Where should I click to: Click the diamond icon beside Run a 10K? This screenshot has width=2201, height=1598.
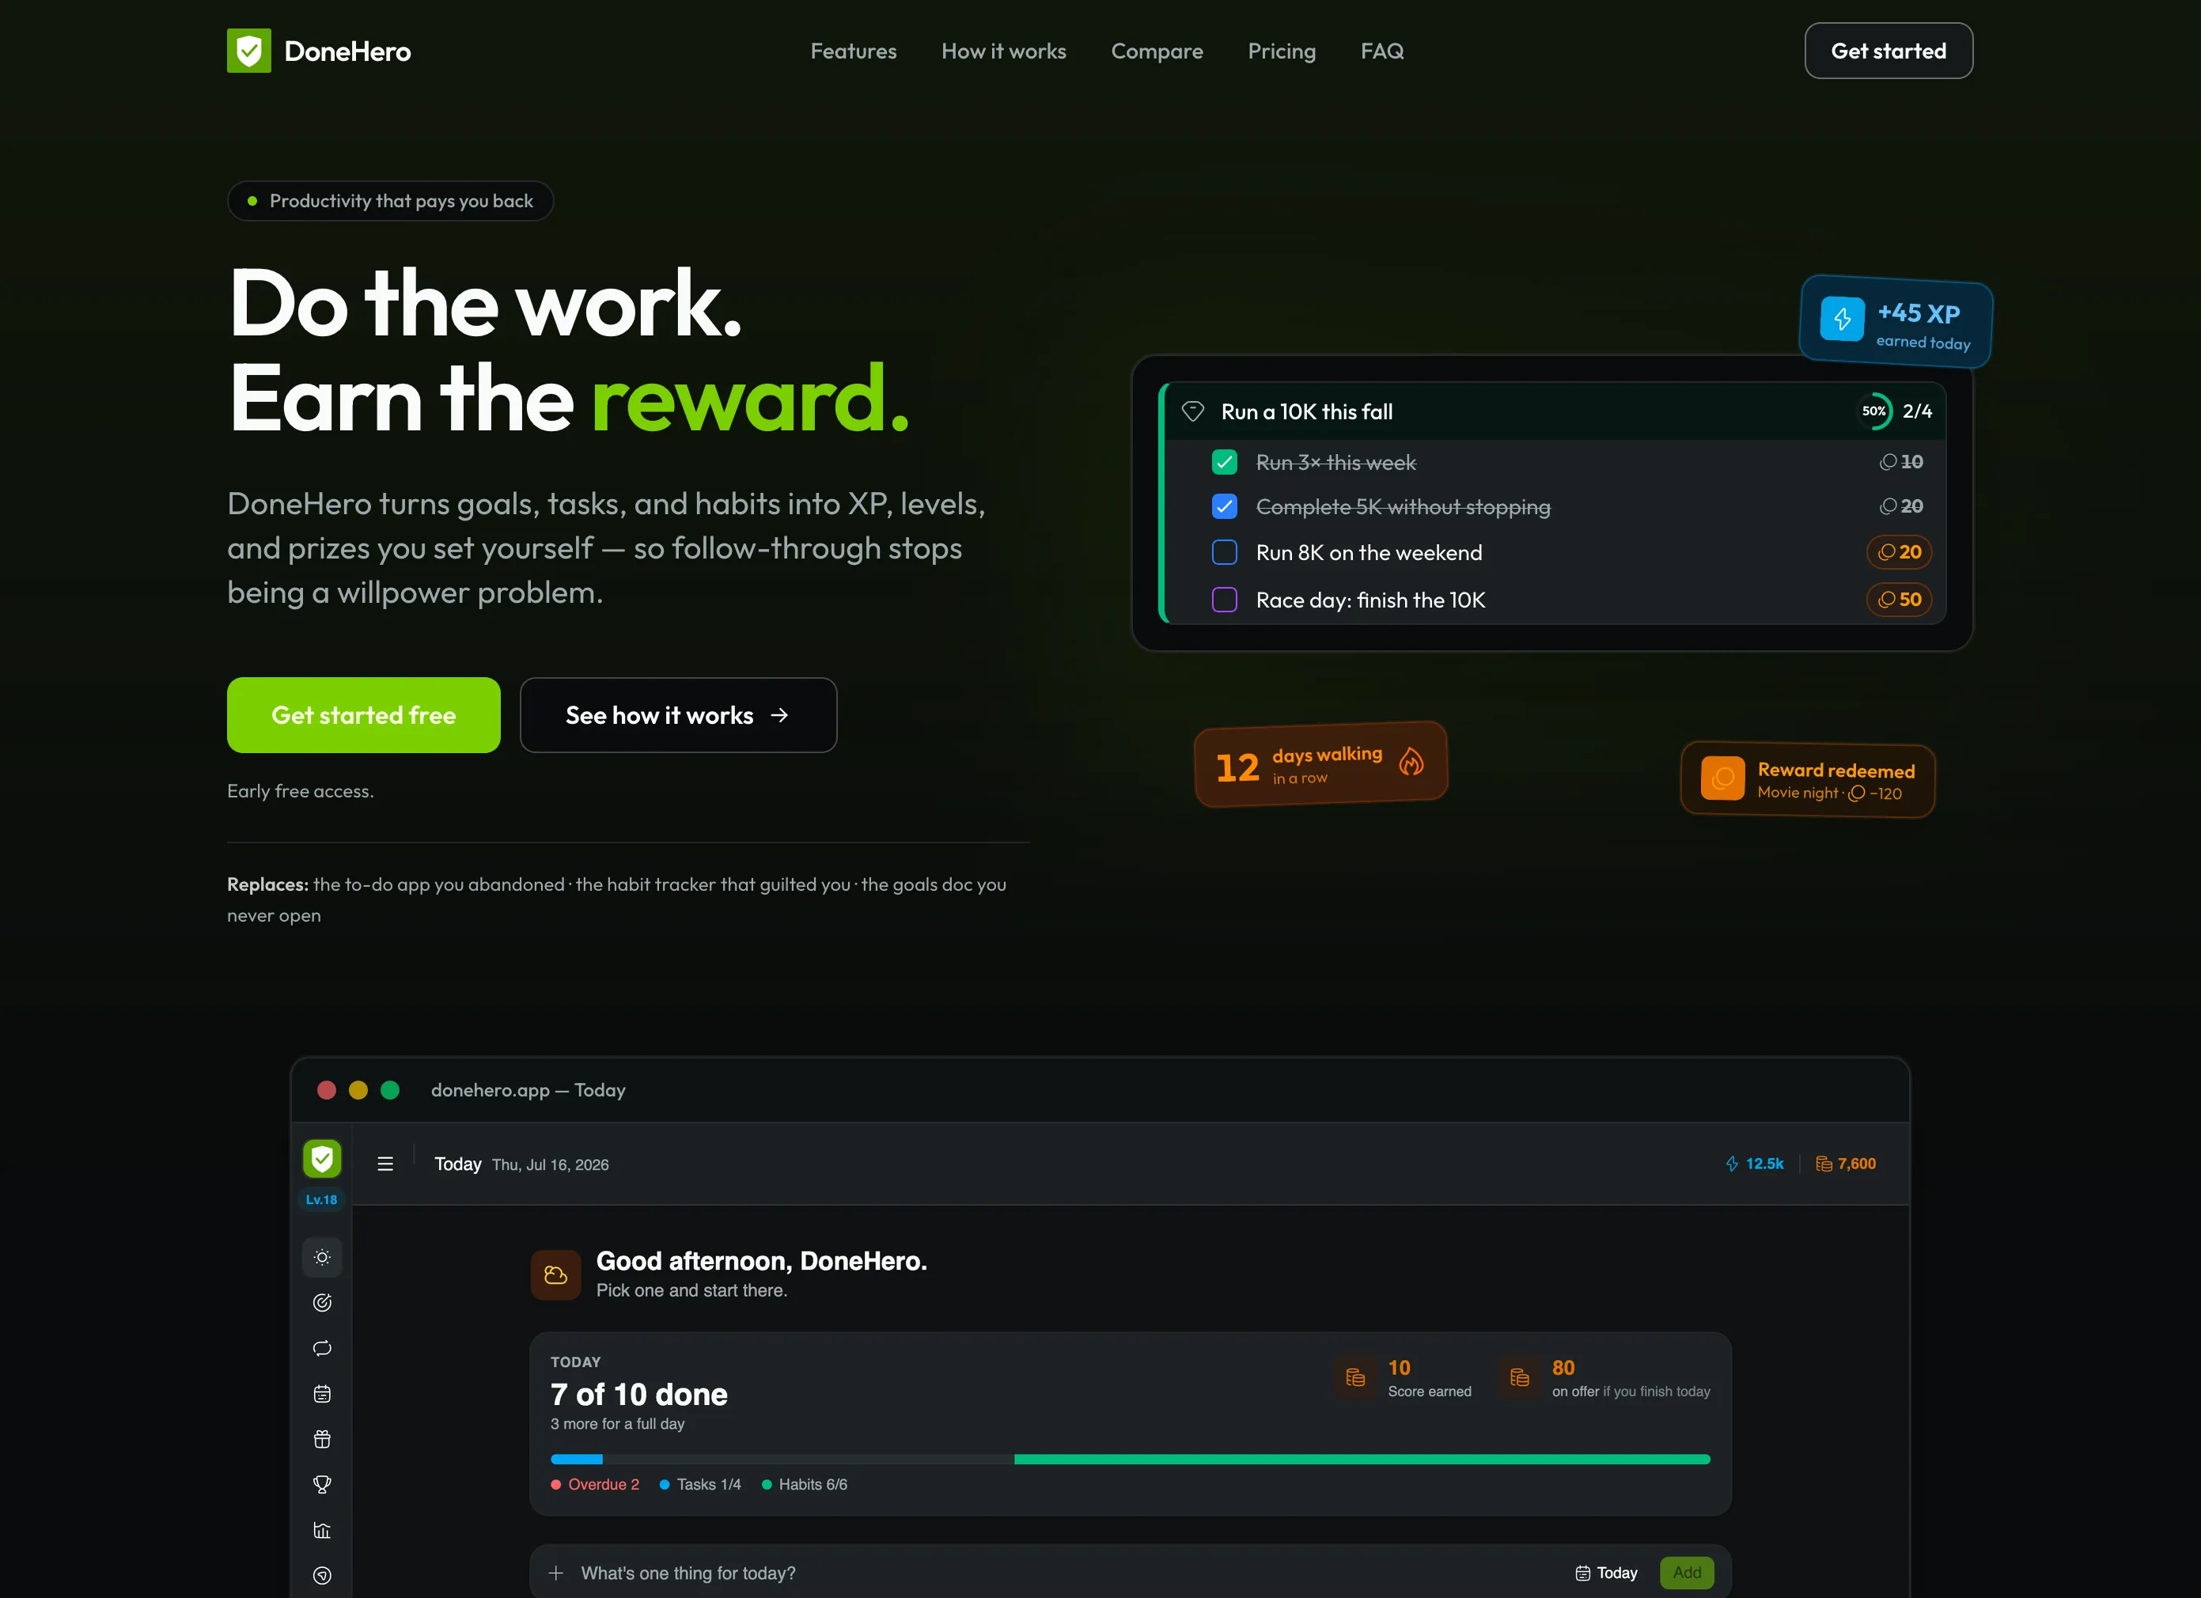1193,411
